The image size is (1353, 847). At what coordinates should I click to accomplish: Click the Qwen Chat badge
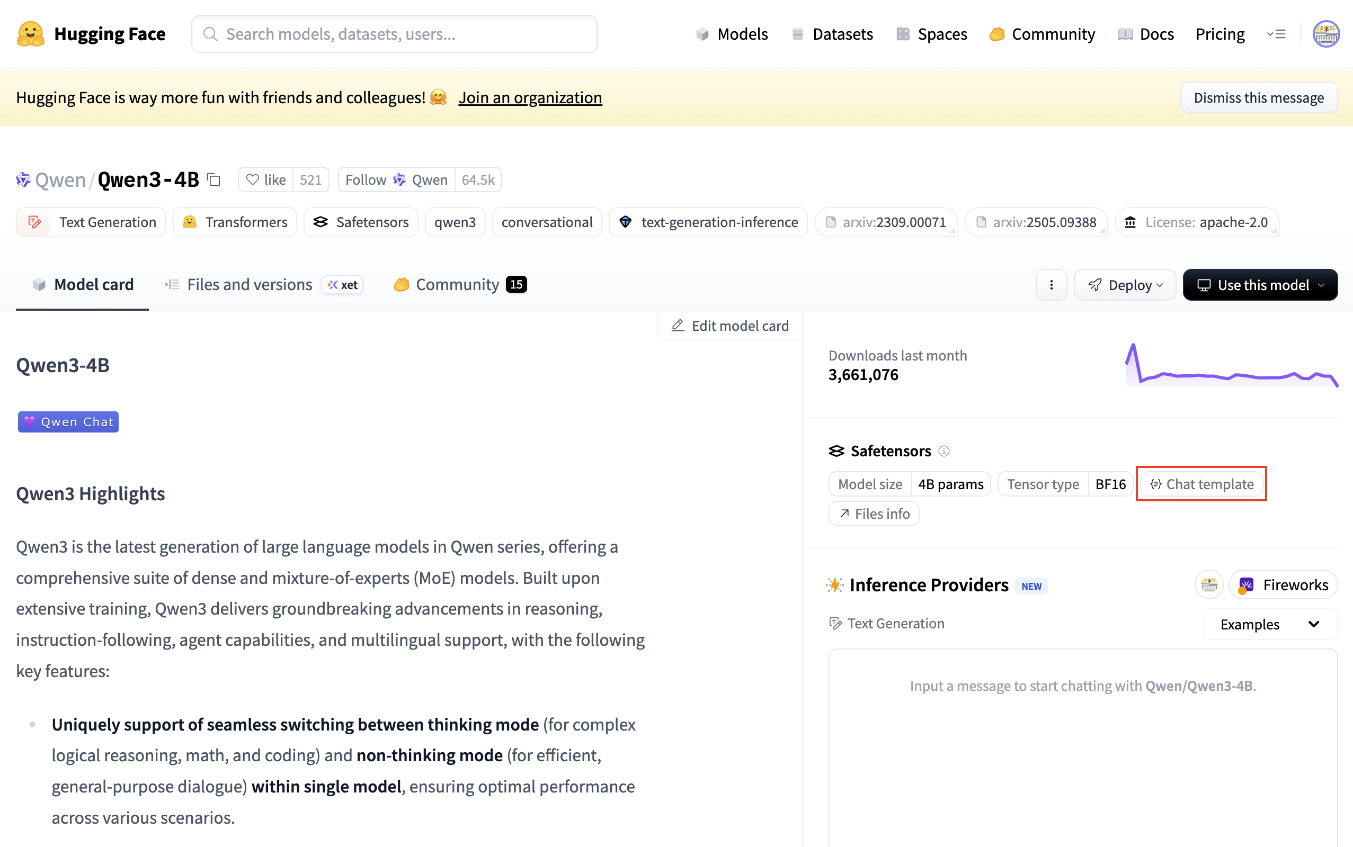click(68, 422)
